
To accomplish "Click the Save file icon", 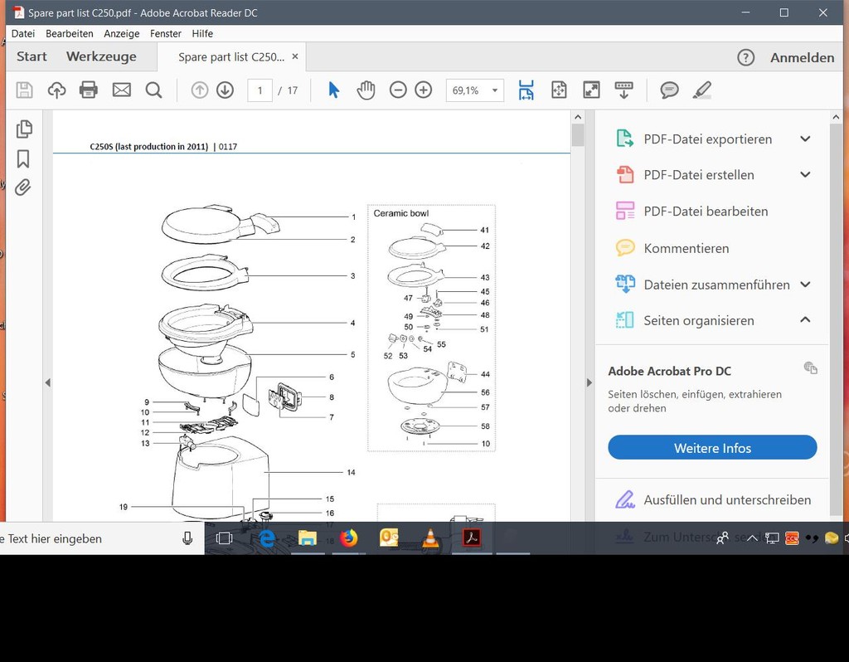I will [x=24, y=90].
